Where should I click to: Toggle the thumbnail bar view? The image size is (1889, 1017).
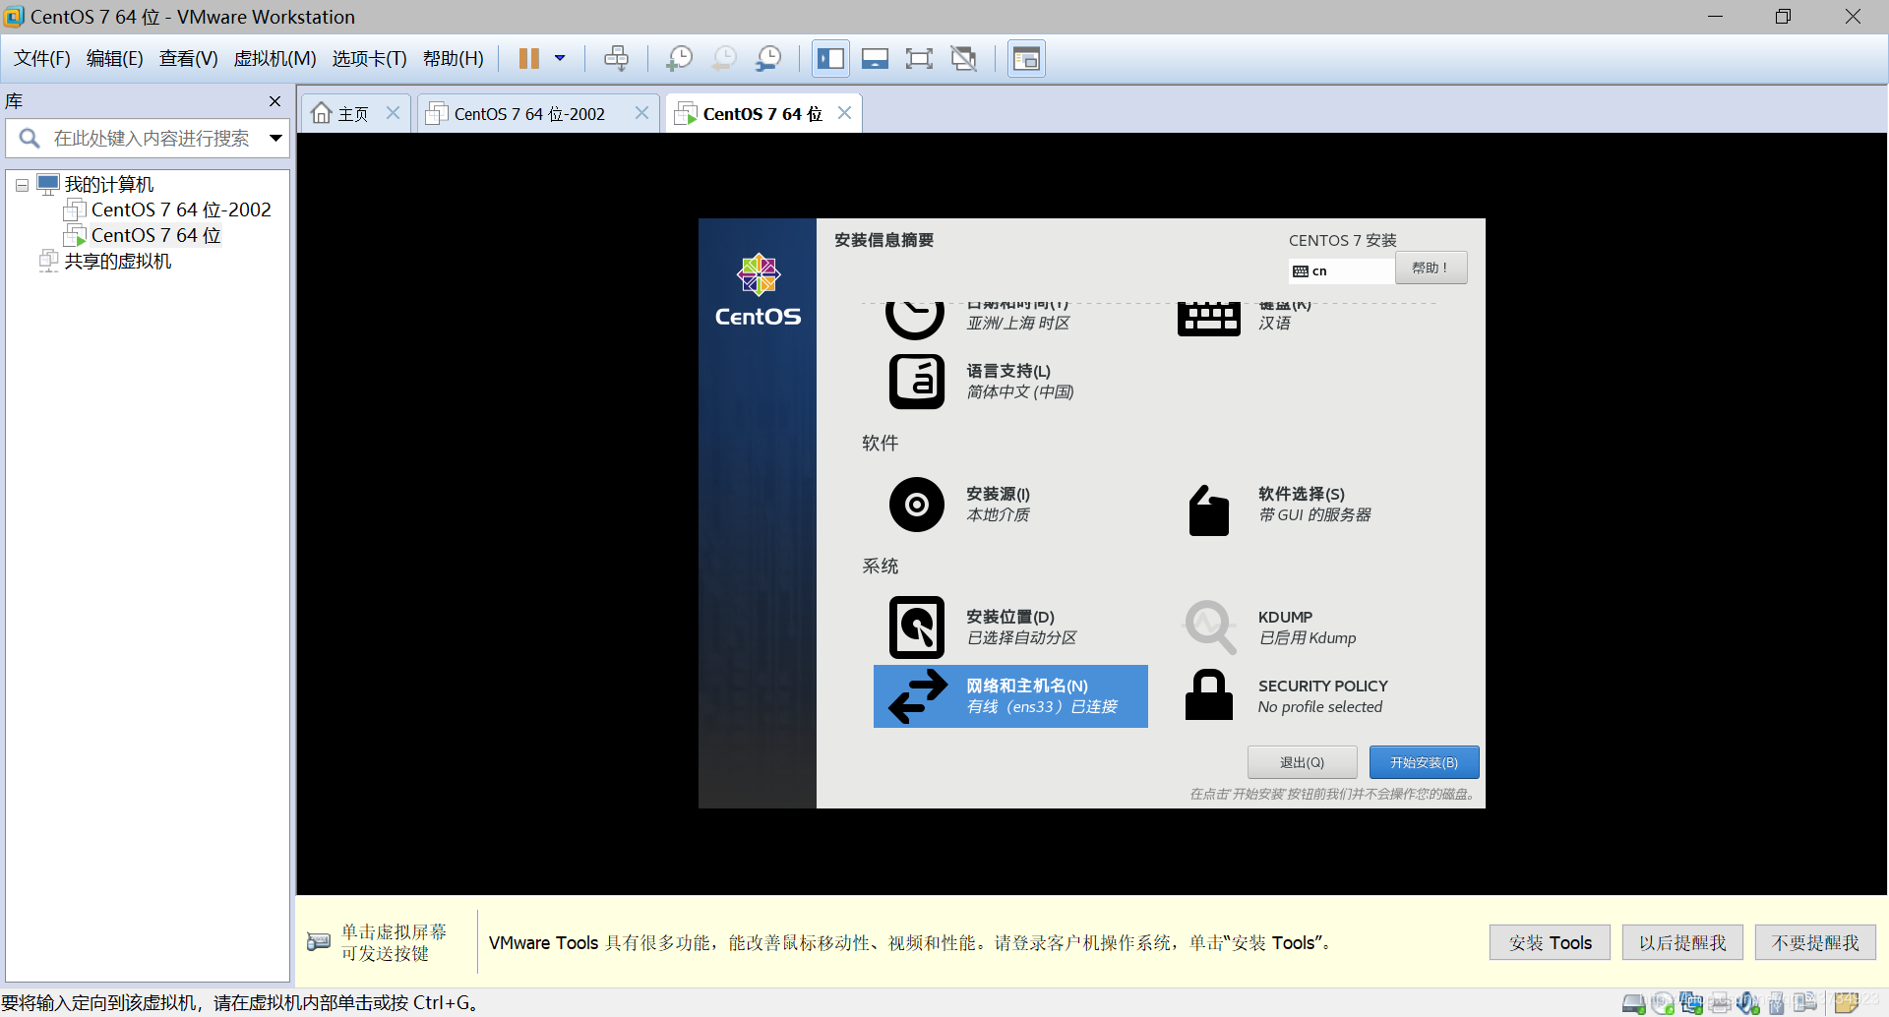point(875,59)
